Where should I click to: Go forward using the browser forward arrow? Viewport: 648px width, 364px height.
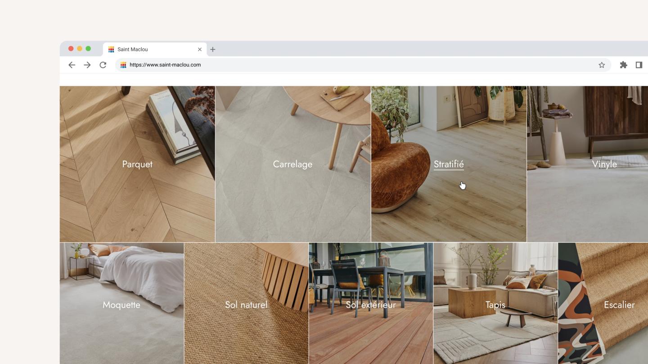pos(87,65)
